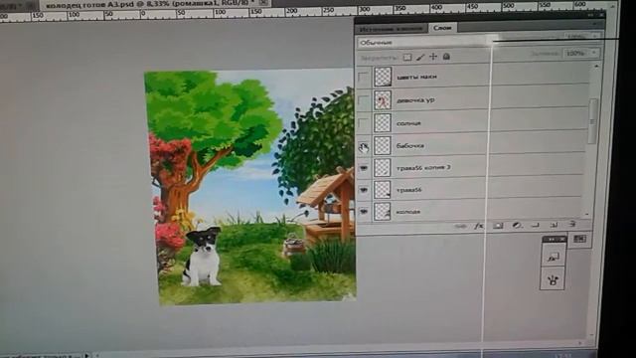Toggle visibility of the бабочка layer
This screenshot has height=358, width=636.
(x=364, y=146)
